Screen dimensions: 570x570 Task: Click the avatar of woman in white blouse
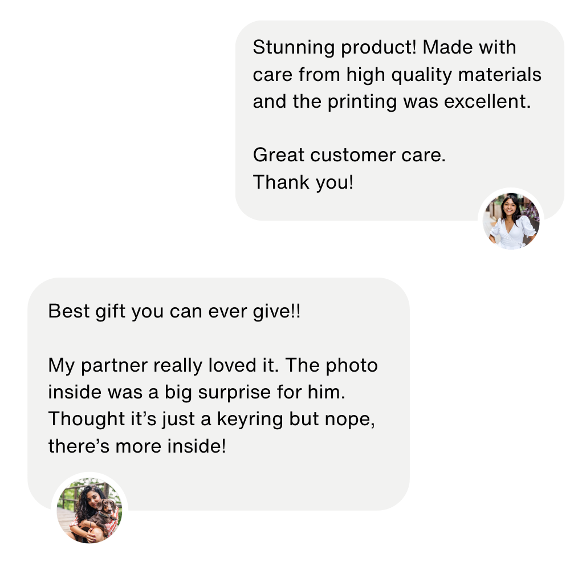tap(511, 221)
